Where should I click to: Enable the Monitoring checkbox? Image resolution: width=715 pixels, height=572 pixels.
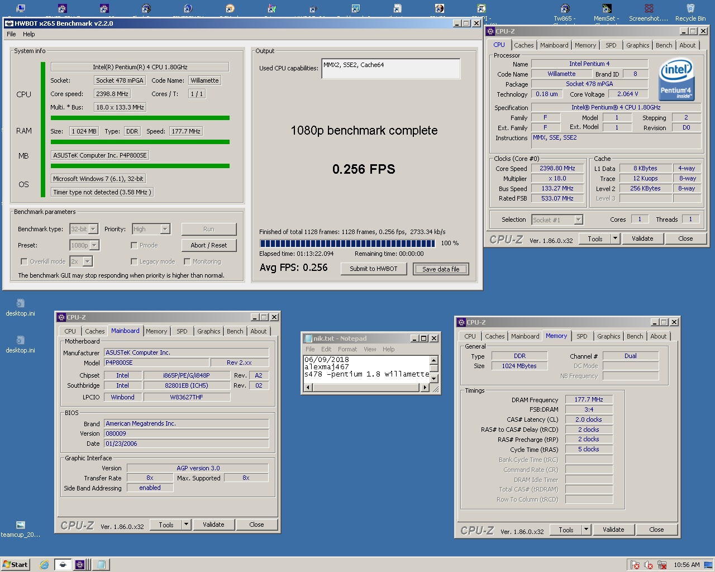187,261
